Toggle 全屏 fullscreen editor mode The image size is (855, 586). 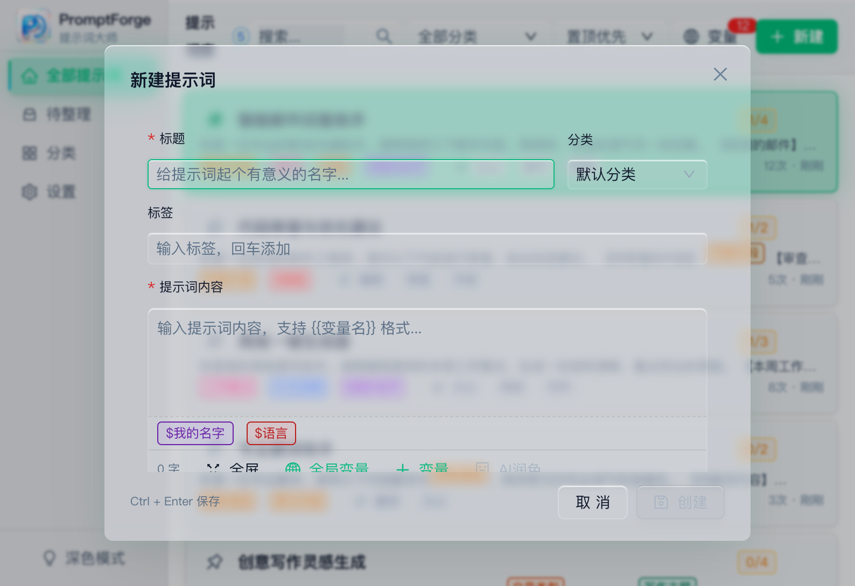[233, 468]
